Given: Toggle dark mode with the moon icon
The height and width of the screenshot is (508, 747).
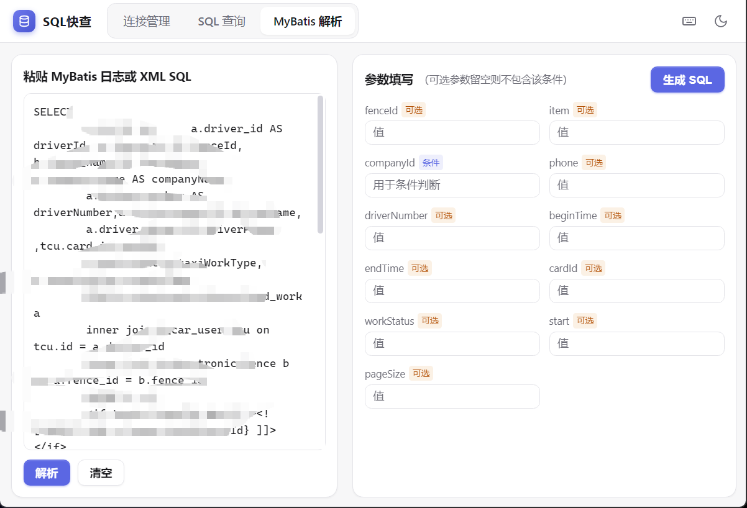Looking at the screenshot, I should click(721, 21).
